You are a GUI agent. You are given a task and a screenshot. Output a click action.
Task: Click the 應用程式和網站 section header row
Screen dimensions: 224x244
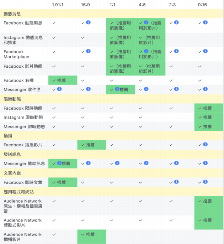point(112,192)
